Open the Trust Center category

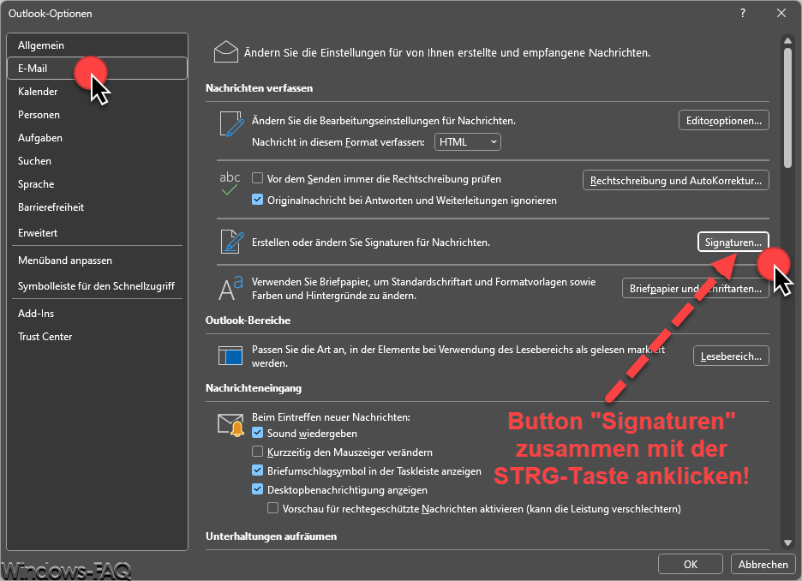(x=97, y=337)
